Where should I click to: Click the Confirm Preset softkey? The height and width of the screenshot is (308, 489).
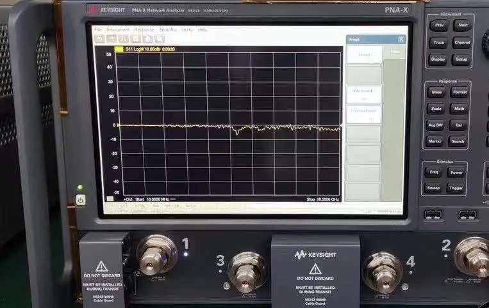pos(364,114)
